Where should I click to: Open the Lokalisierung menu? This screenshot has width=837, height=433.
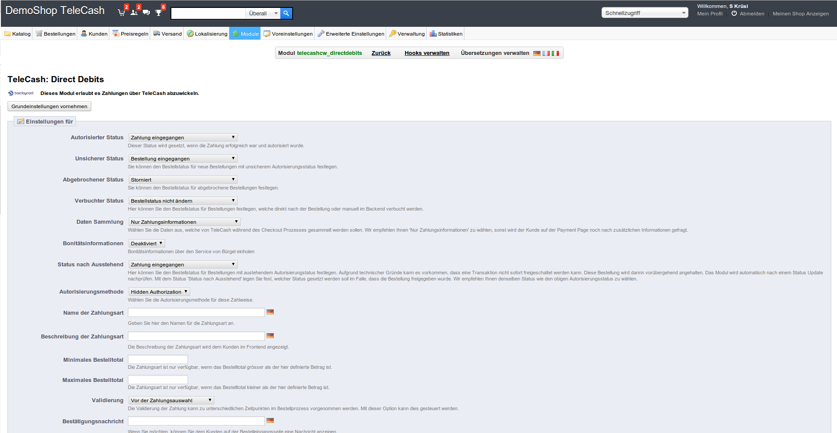coord(207,34)
